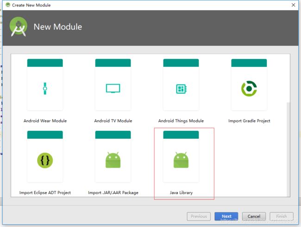Select the Import .JAR/.AAR Package android icon
301x227 pixels.
[113, 160]
